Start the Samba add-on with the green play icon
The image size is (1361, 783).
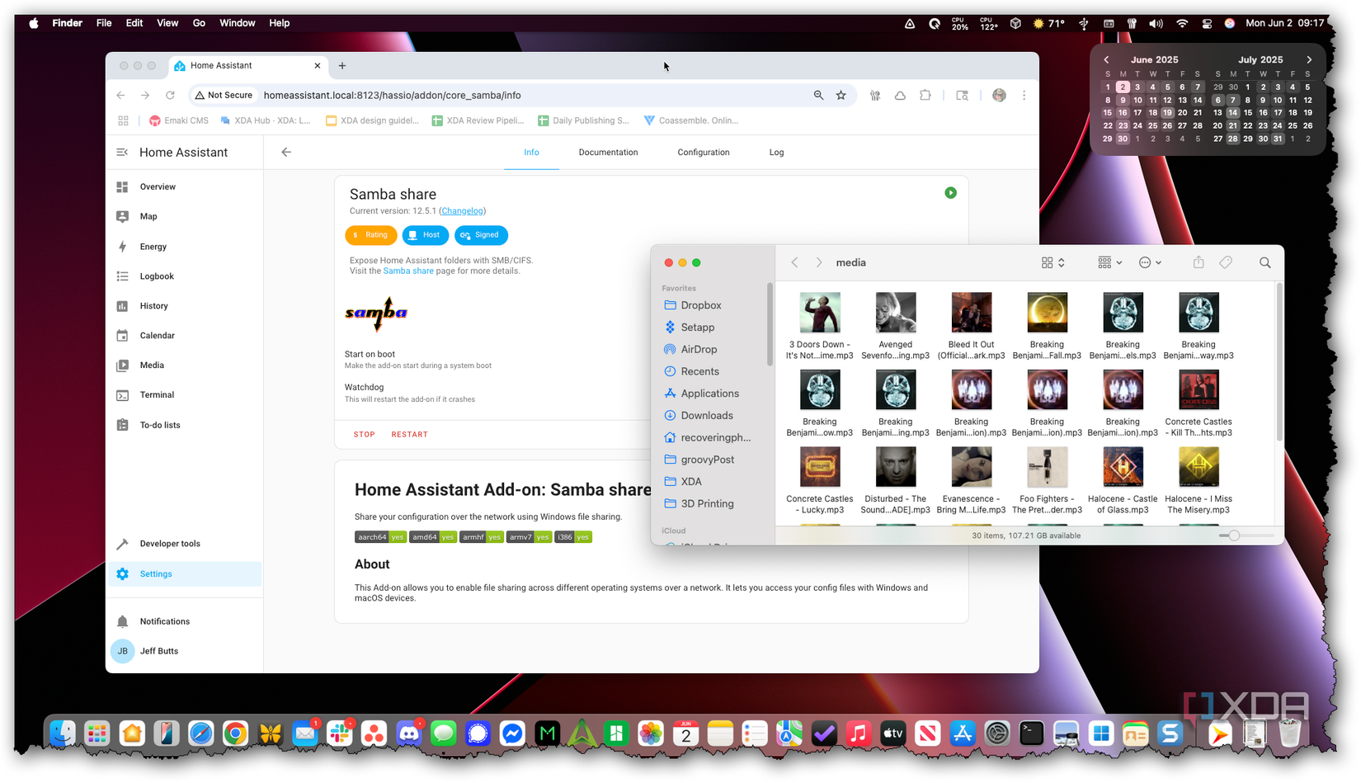pos(950,192)
